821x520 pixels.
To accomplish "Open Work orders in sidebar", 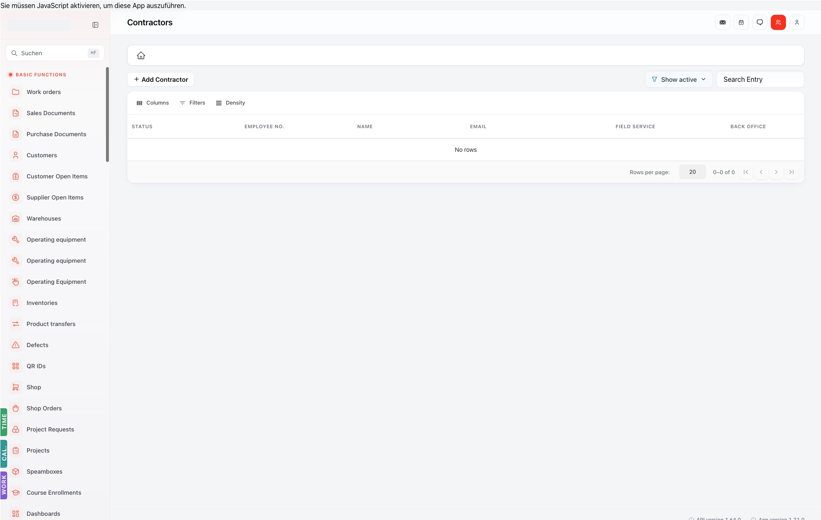I will [55, 92].
